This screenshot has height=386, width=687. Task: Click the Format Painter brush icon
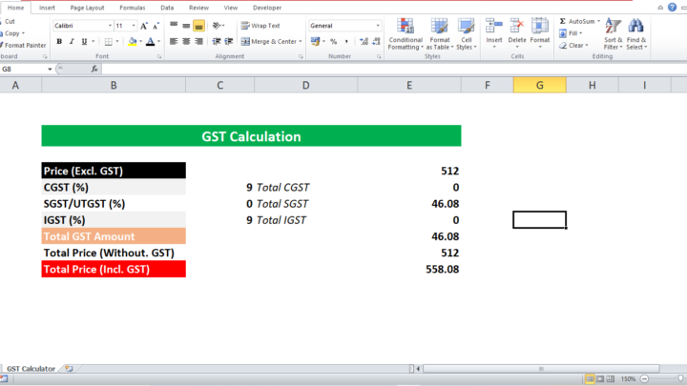(x=4, y=45)
